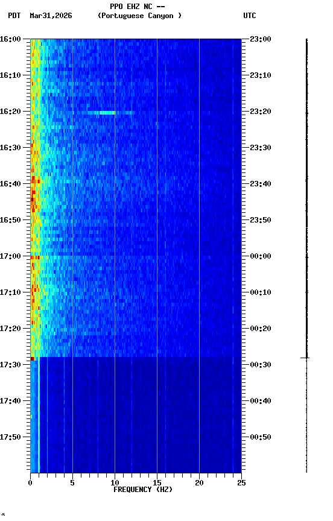Click the '00:30' UTC time label
333x521 pixels.
click(x=261, y=365)
